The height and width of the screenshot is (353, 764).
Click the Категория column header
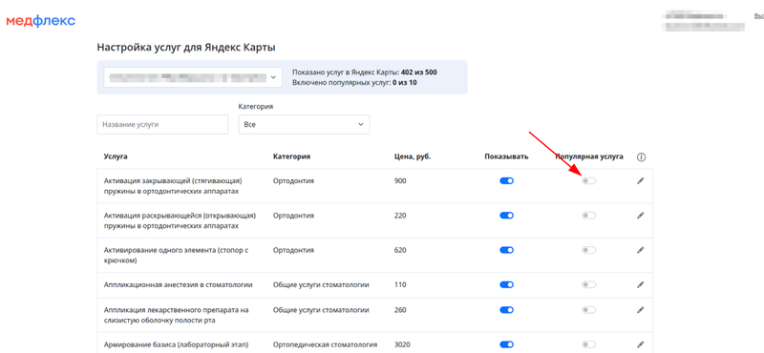[x=292, y=156]
